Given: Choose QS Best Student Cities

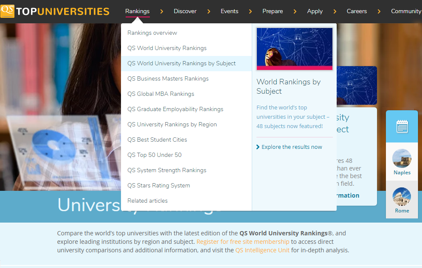Looking at the screenshot, I should coord(186,140).
